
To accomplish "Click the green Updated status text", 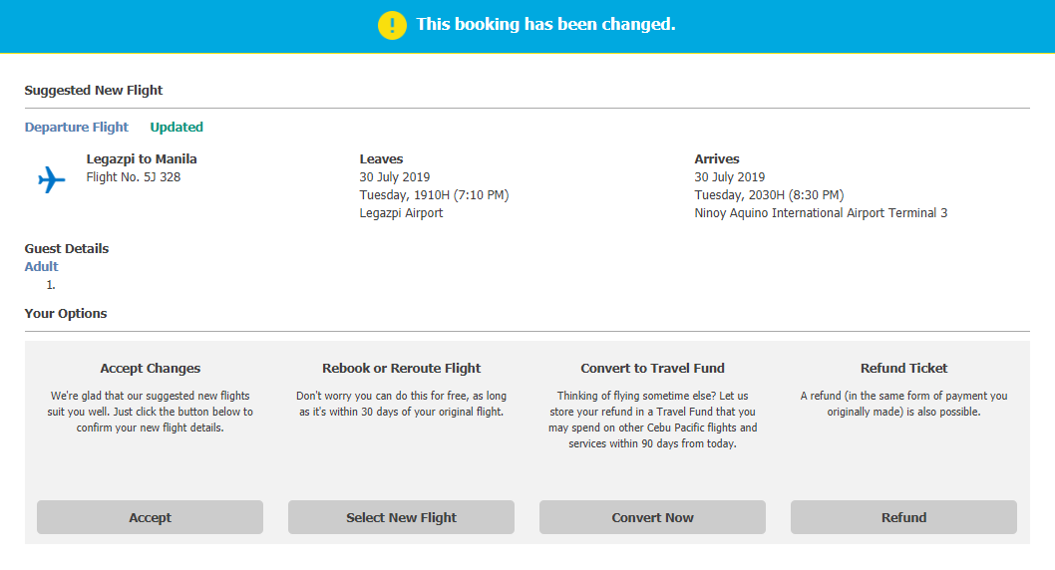I will [176, 127].
